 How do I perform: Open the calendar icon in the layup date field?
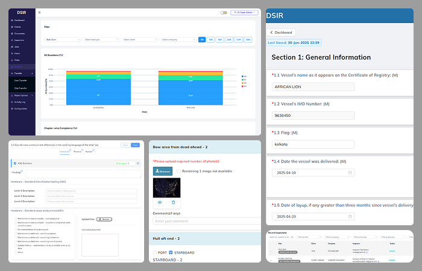point(350,216)
